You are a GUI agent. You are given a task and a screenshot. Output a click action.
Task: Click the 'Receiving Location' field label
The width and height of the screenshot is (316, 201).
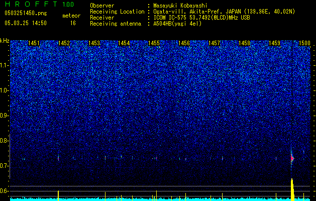[117, 12]
